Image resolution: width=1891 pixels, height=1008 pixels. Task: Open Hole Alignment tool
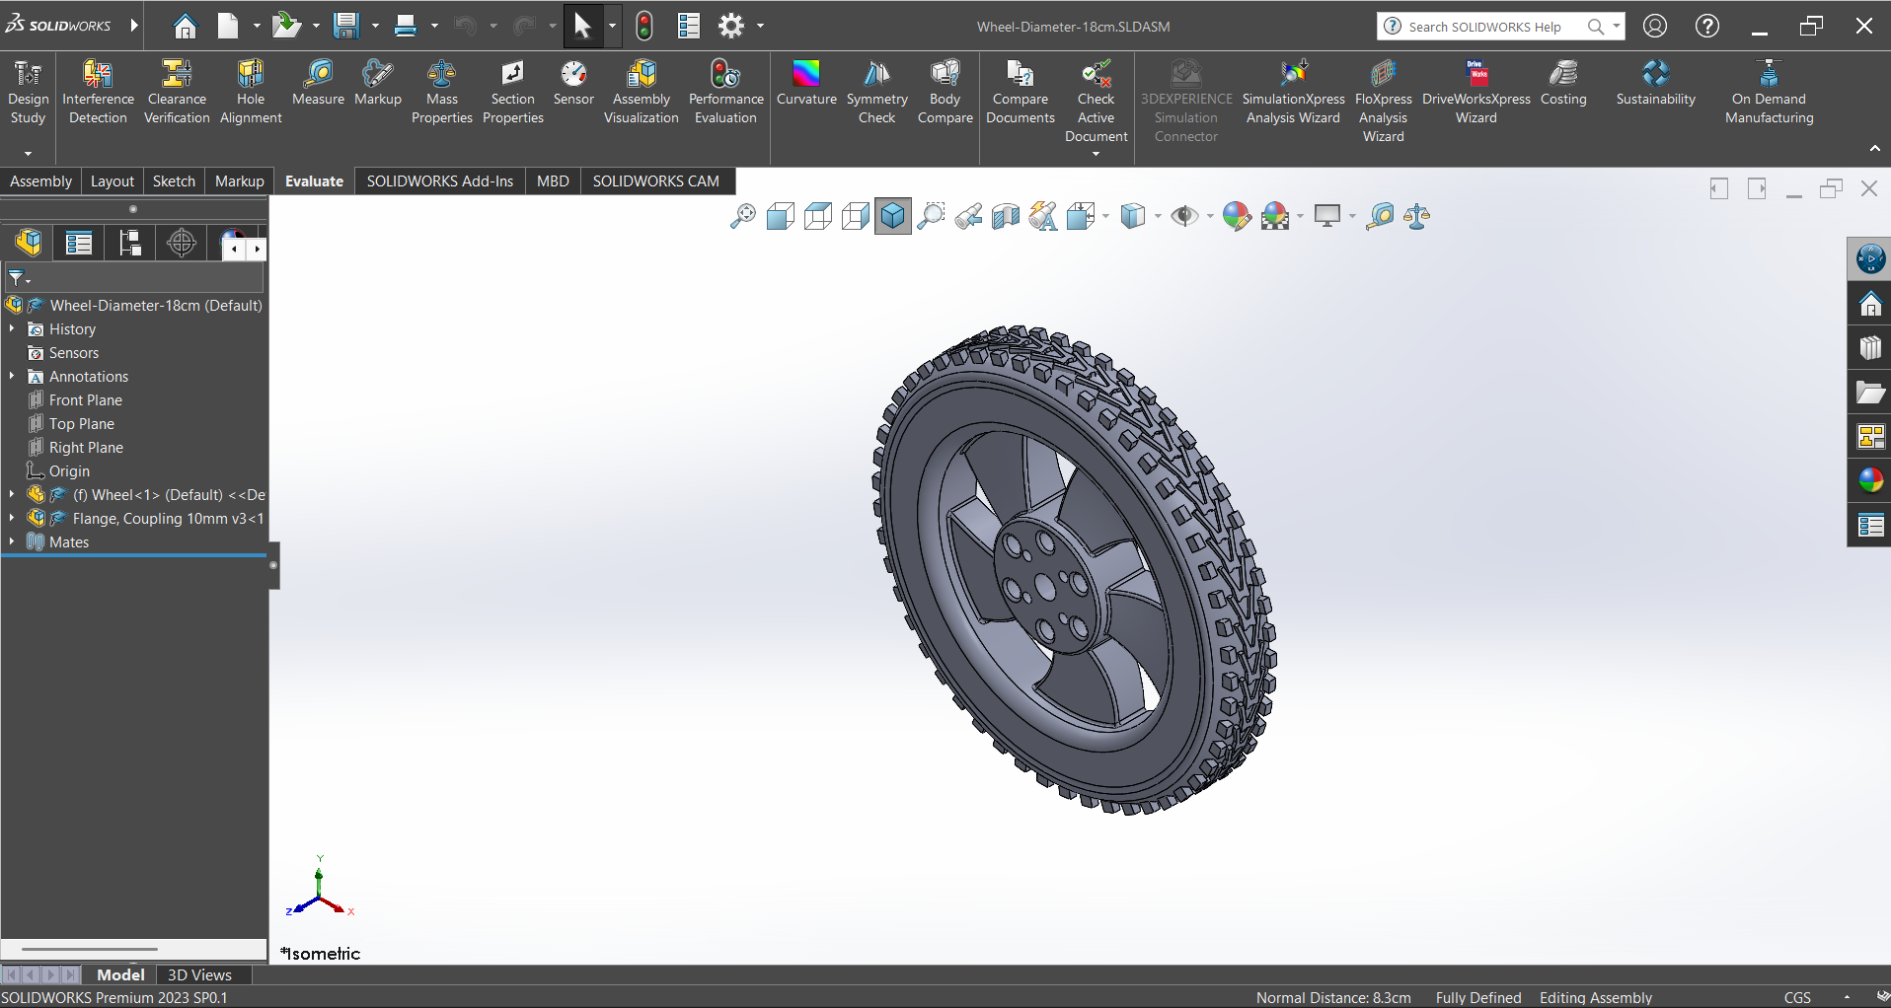(251, 92)
